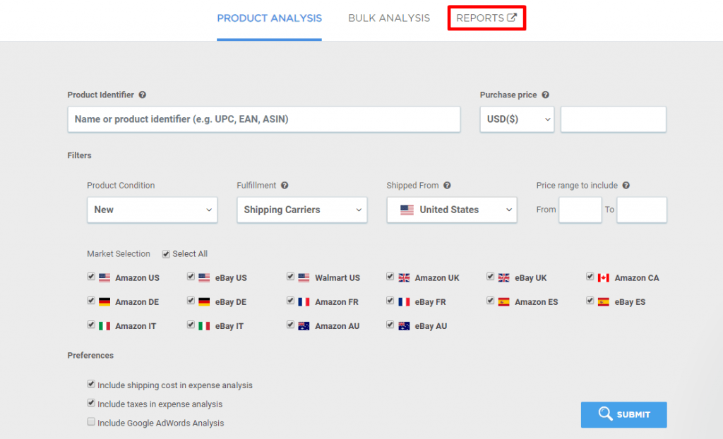The width and height of the screenshot is (723, 439).
Task: Enable Include Google AdWords Analysis checkbox
Action: pos(91,421)
